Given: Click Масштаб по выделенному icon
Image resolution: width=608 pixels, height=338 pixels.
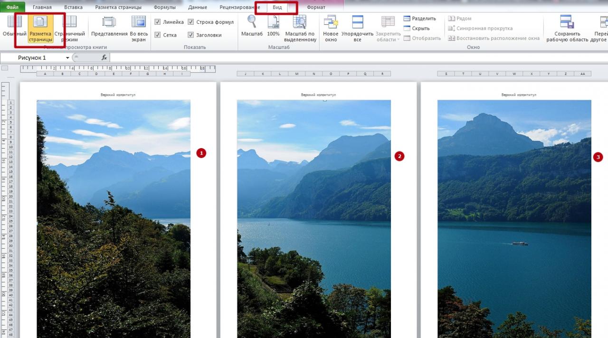Looking at the screenshot, I should coord(300,22).
